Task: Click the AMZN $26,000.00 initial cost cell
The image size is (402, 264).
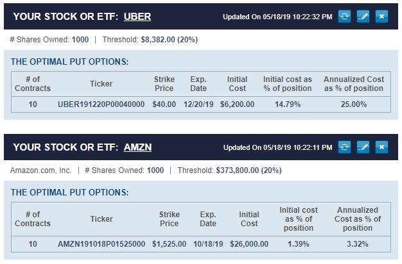Action: 249,244
